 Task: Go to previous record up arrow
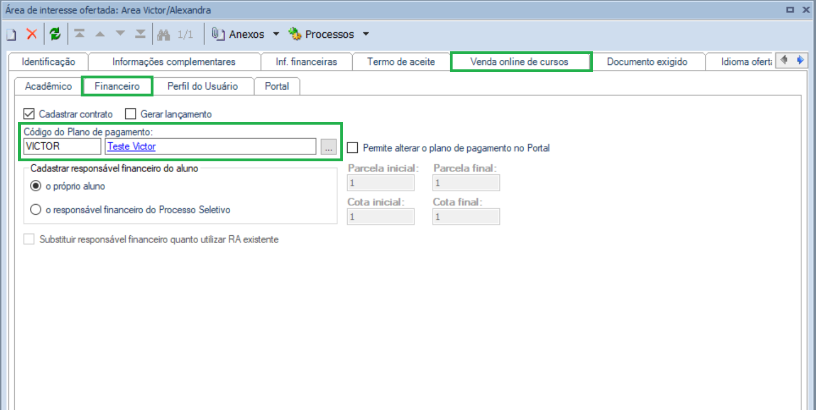pyautogui.click(x=100, y=34)
